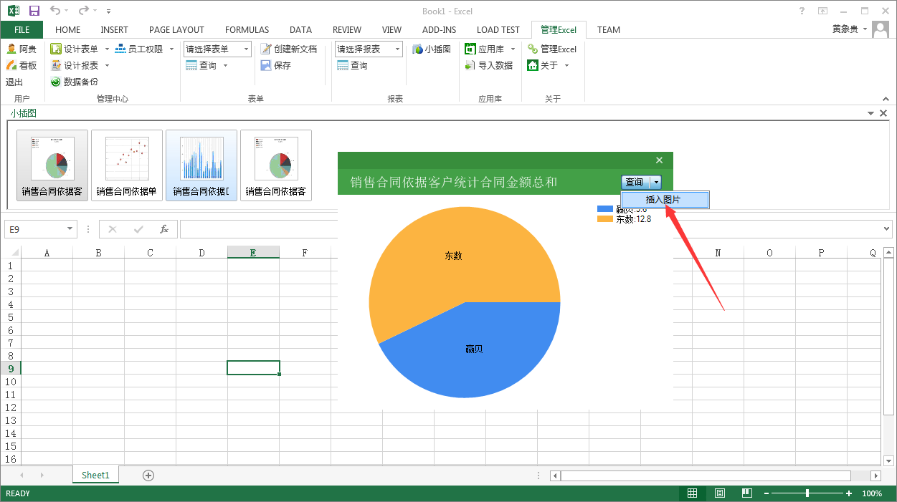Screen dimensions: 897x502
Task: Open 设计表单 form designer
Action: (x=75, y=49)
